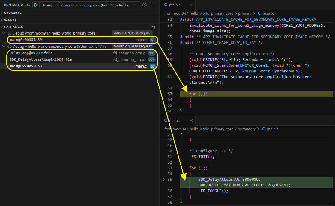Click the '/* Configure LED */' comment
The image size is (335, 206).
click(x=211, y=151)
